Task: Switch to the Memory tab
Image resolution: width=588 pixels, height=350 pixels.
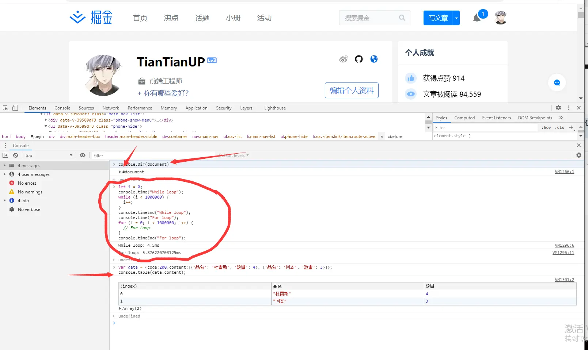Action: click(168, 108)
